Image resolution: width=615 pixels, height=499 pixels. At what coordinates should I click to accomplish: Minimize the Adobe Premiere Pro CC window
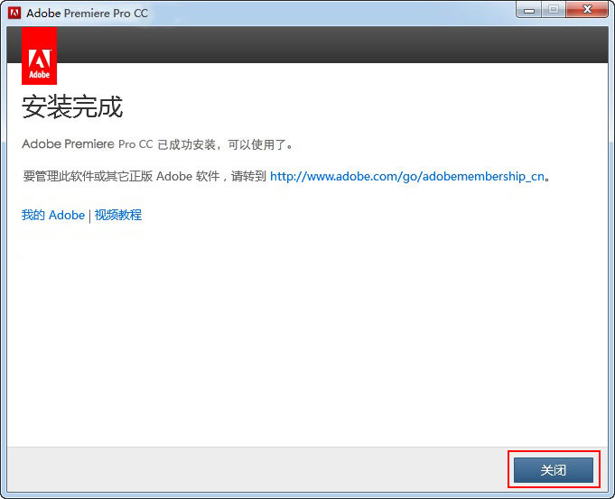(x=529, y=10)
